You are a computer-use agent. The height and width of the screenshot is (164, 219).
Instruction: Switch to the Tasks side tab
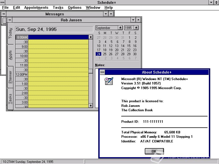click(10, 99)
